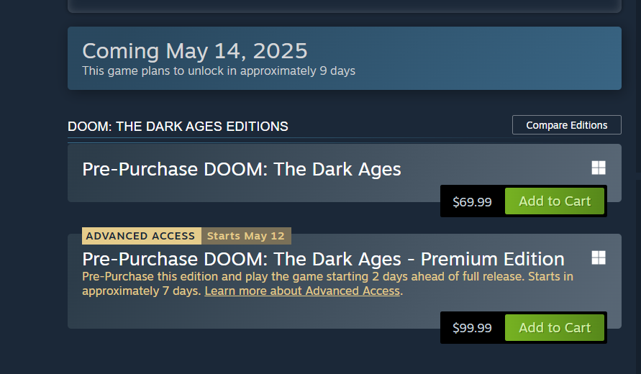The height and width of the screenshot is (374, 641).
Task: Click the ADVANCED ACCESS badge
Action: (141, 236)
